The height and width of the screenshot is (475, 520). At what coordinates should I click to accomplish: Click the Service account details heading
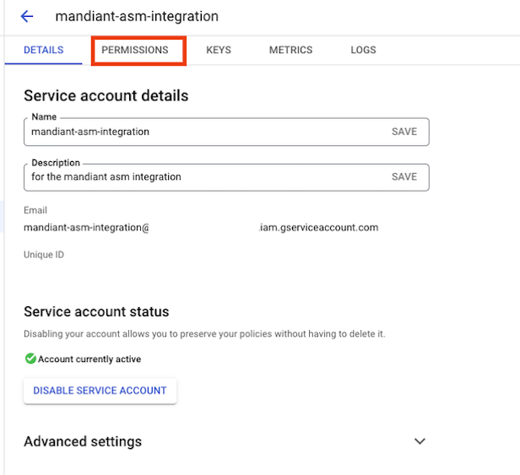[106, 95]
